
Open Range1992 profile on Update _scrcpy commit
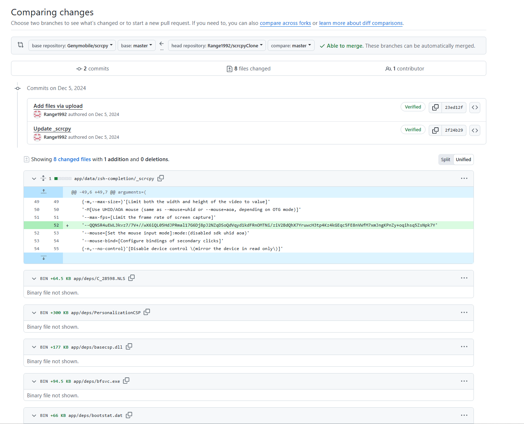[55, 137]
